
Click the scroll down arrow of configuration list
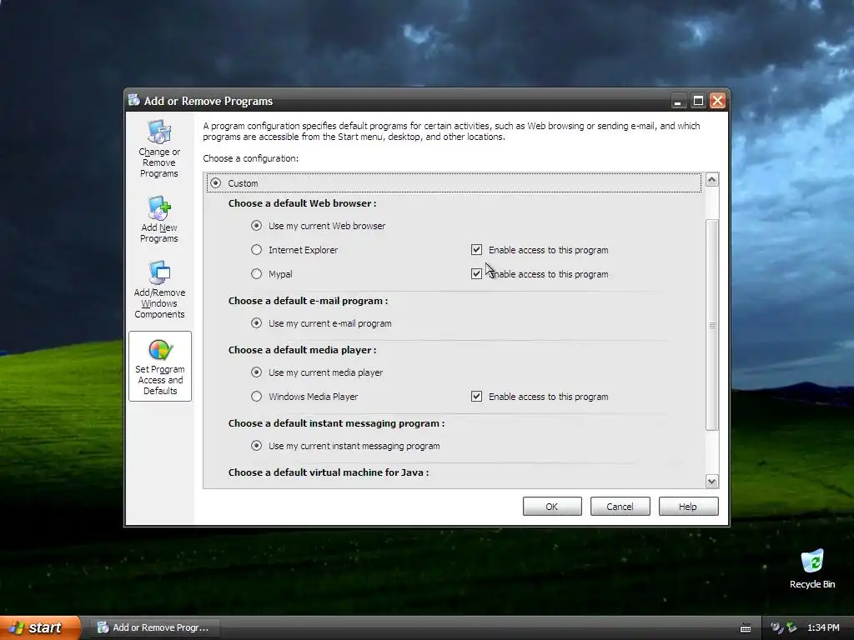pos(712,481)
